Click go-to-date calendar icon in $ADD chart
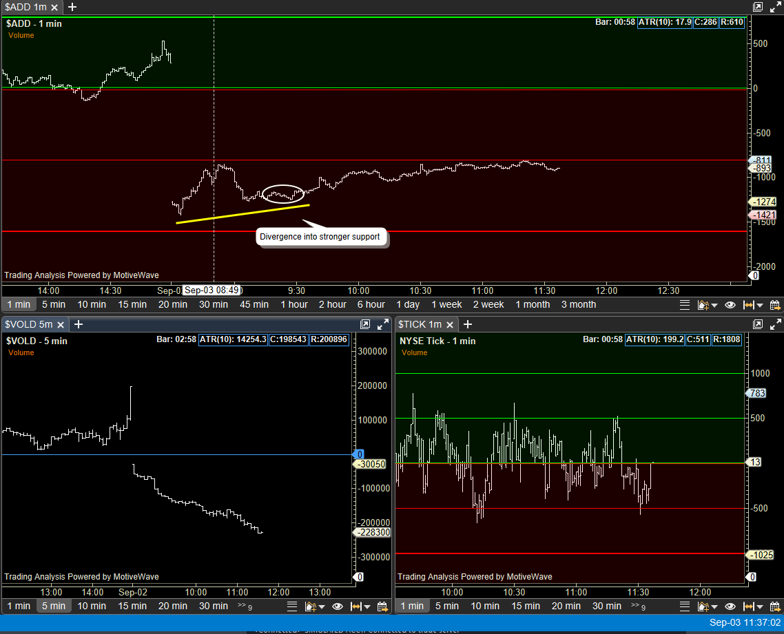 click(775, 305)
